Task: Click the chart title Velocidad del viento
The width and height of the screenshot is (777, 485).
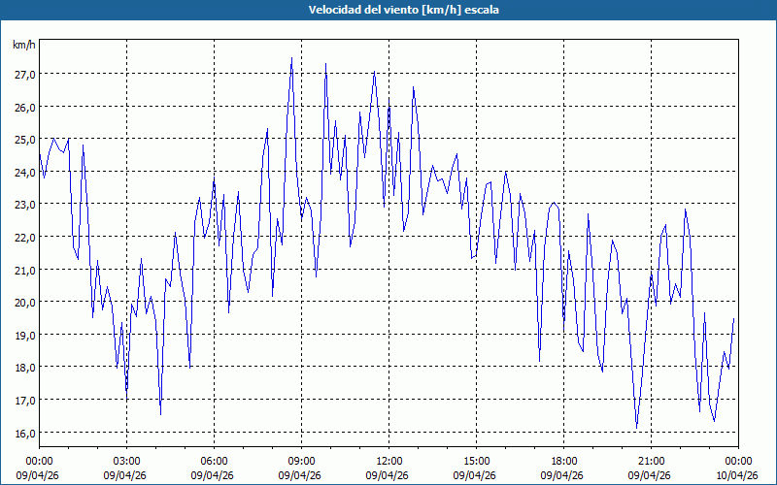Action: 388,10
